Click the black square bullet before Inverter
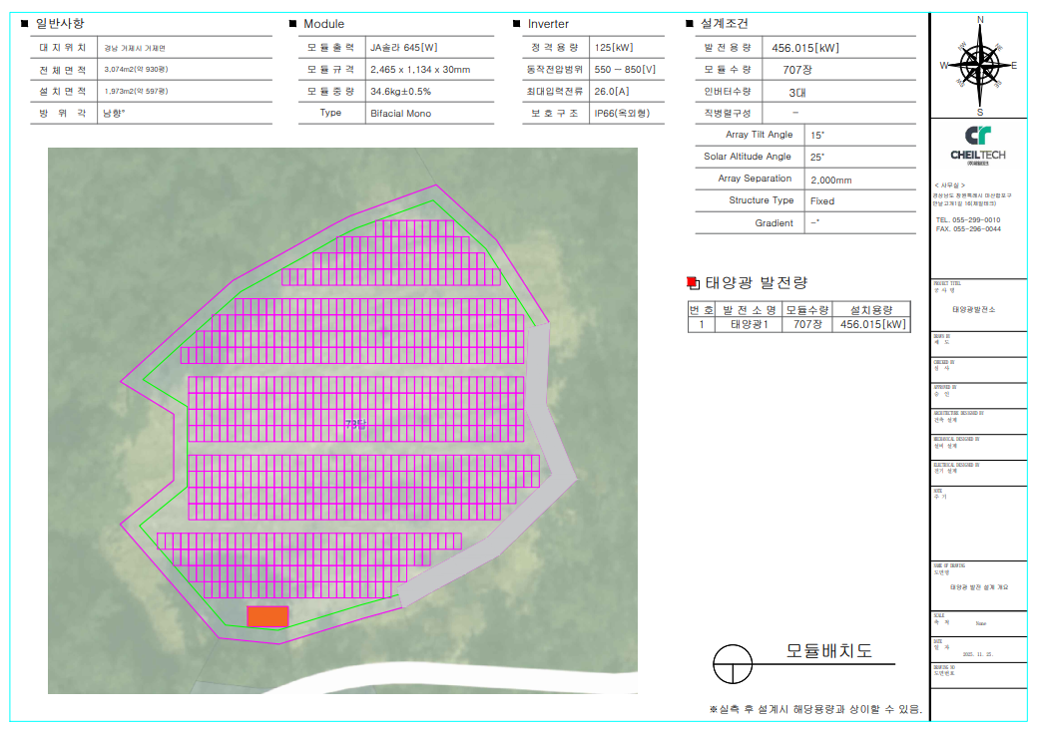 coord(516,24)
